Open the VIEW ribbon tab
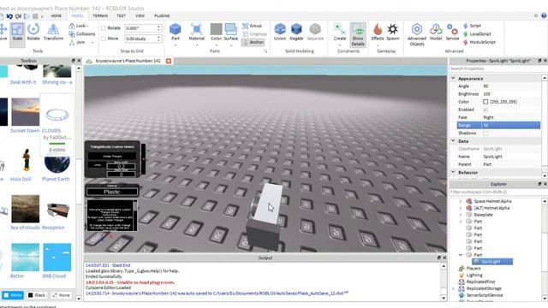 click(x=140, y=15)
